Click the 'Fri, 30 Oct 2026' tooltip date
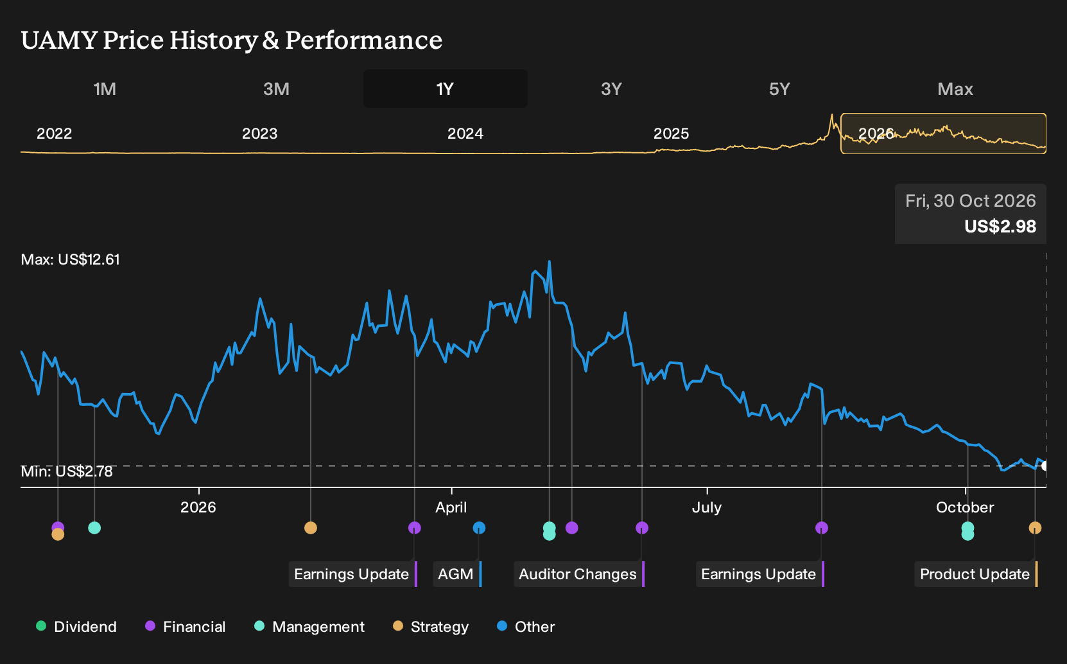 pos(971,201)
